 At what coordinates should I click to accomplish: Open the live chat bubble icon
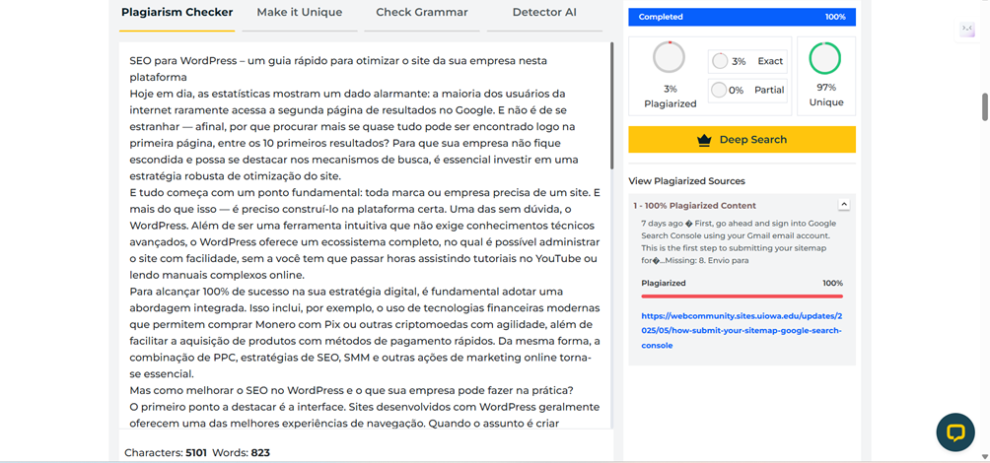click(955, 432)
